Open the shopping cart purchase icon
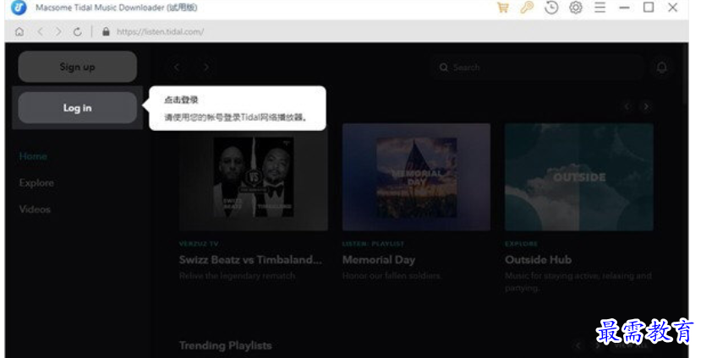Viewport: 701px width, 358px height. tap(503, 8)
